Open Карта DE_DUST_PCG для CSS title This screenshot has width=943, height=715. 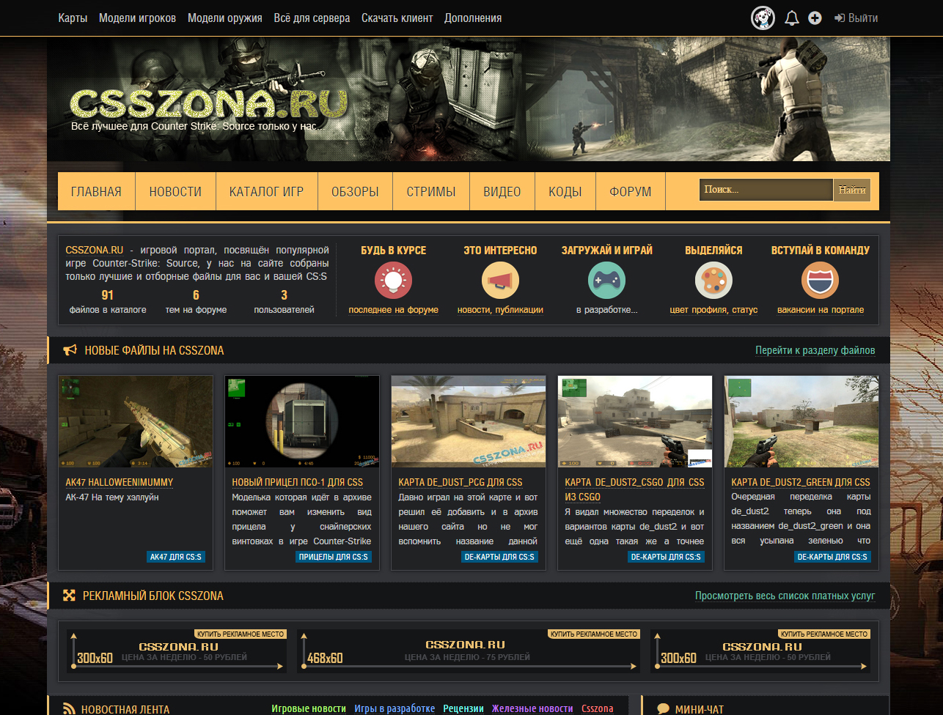pyautogui.click(x=461, y=482)
